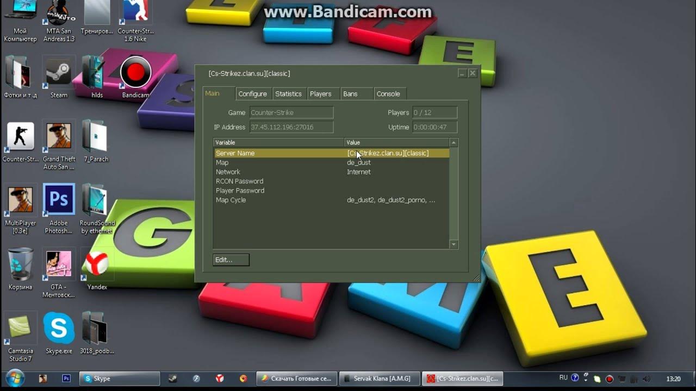
Task: Launch the Counter-Strike desktop shortcut with soldier icon
Action: (x=21, y=142)
